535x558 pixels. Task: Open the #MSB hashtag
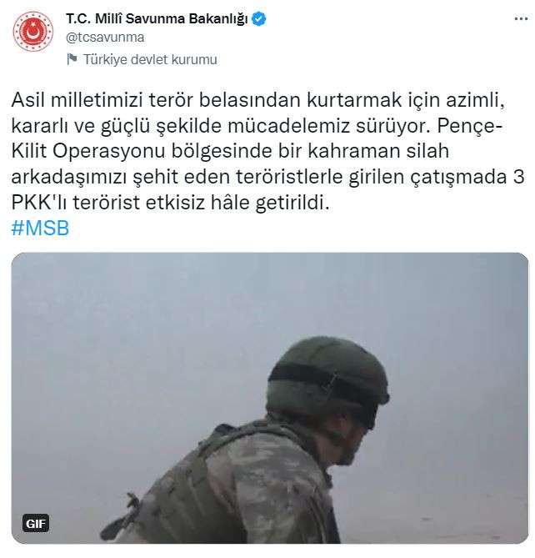tap(40, 228)
